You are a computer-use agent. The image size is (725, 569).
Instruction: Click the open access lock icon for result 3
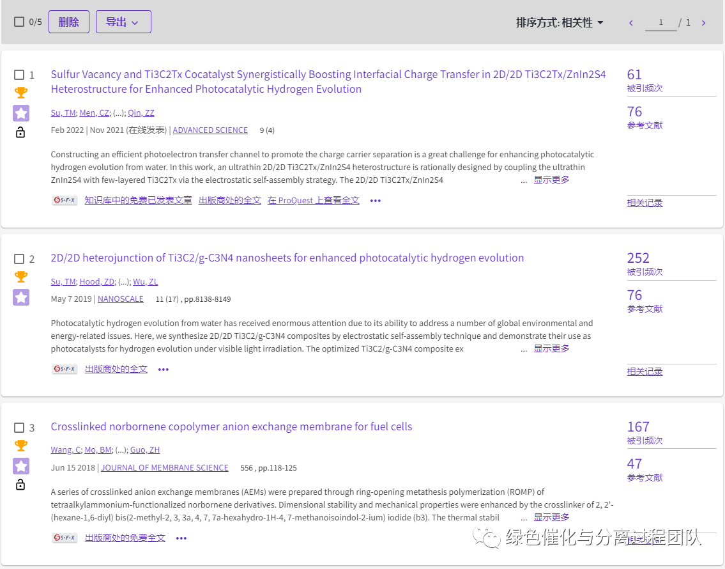(20, 485)
